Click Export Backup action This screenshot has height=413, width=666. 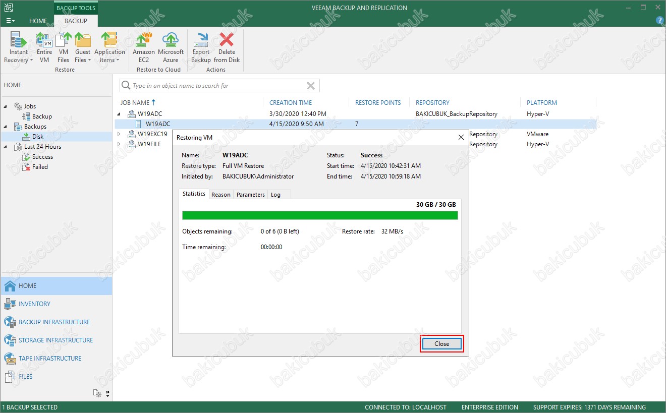coord(201,47)
